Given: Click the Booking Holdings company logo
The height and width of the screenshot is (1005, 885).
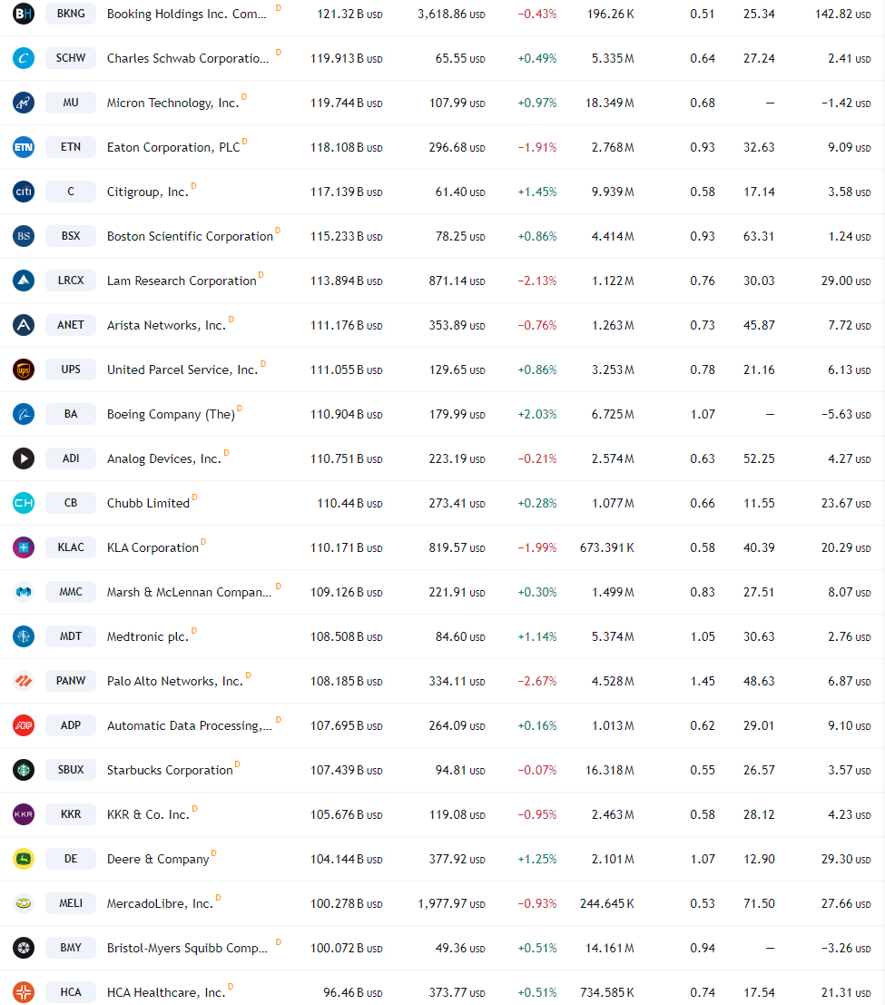Looking at the screenshot, I should pos(24,14).
